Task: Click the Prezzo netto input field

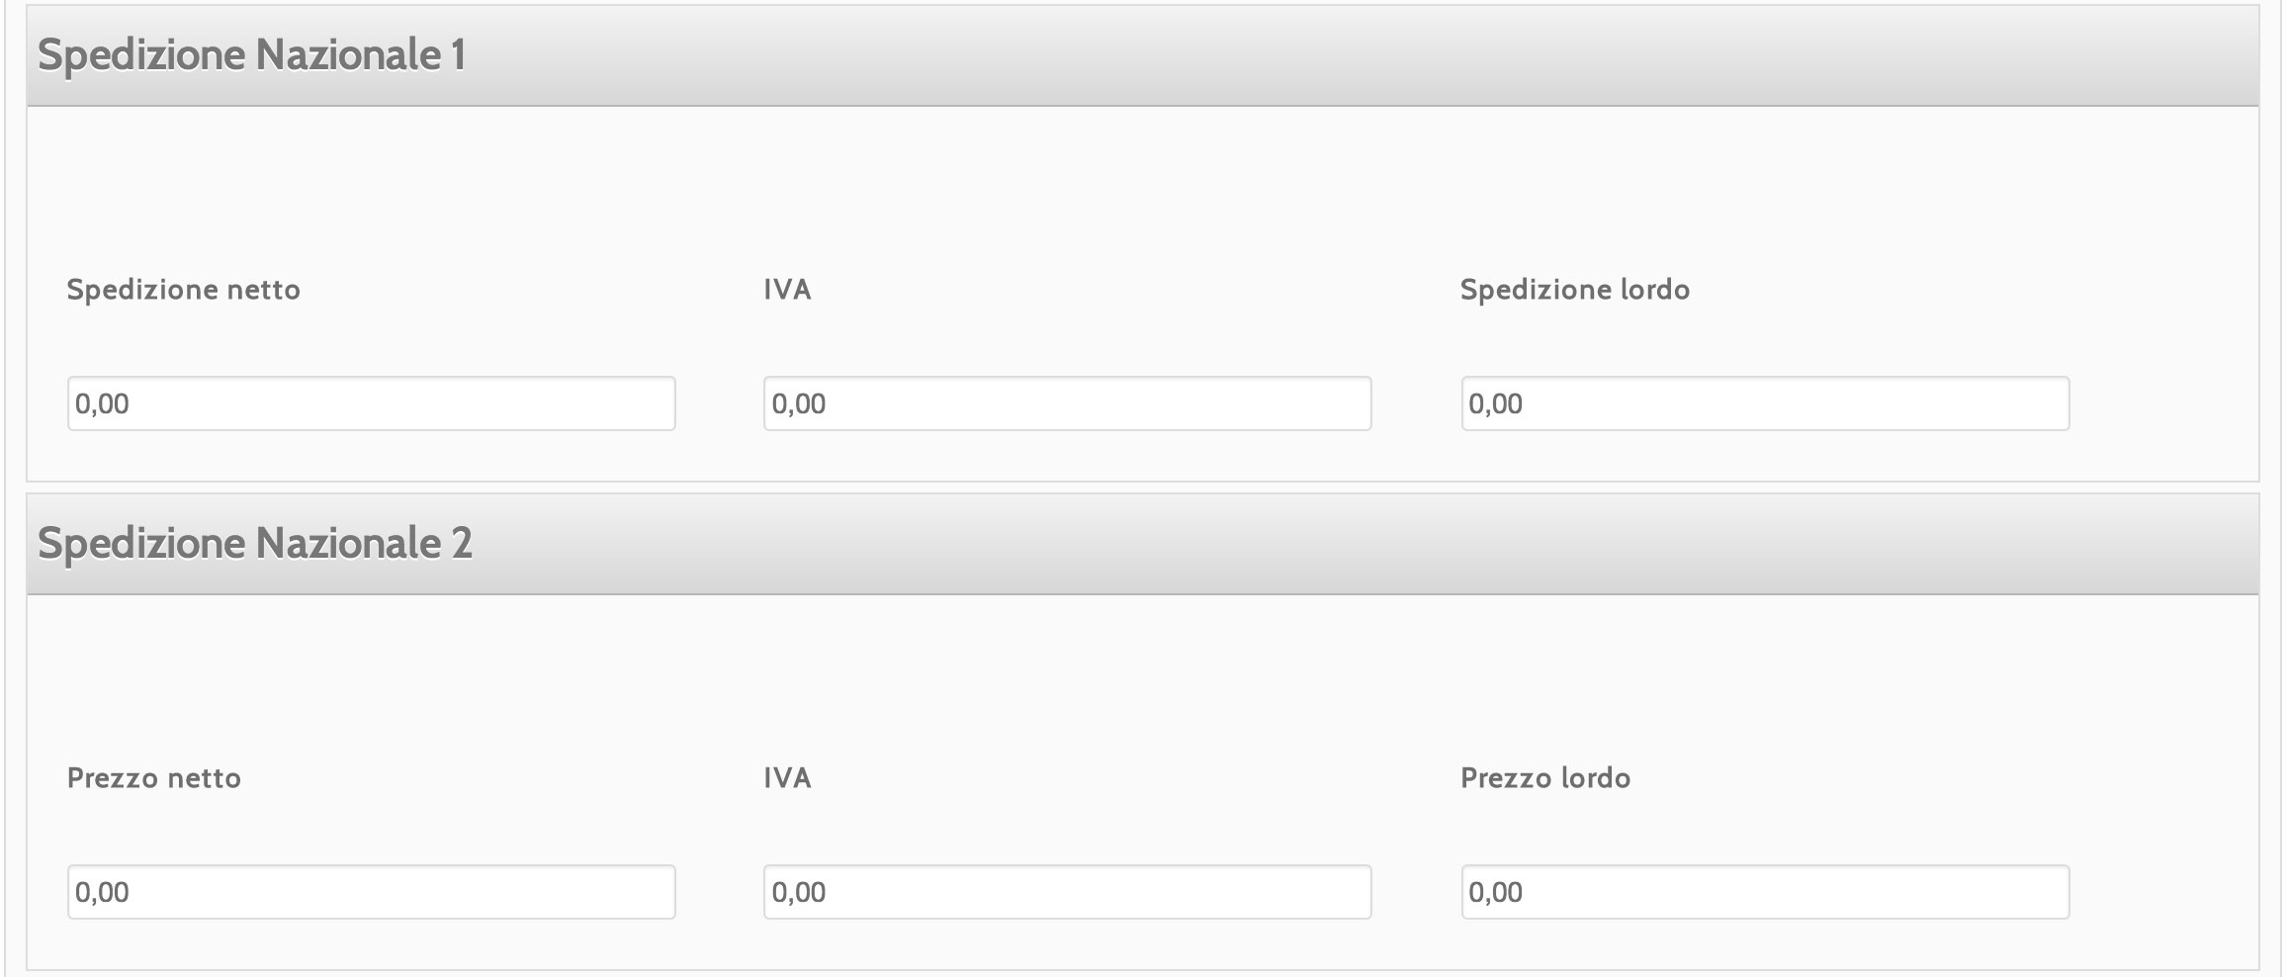Action: click(x=371, y=892)
